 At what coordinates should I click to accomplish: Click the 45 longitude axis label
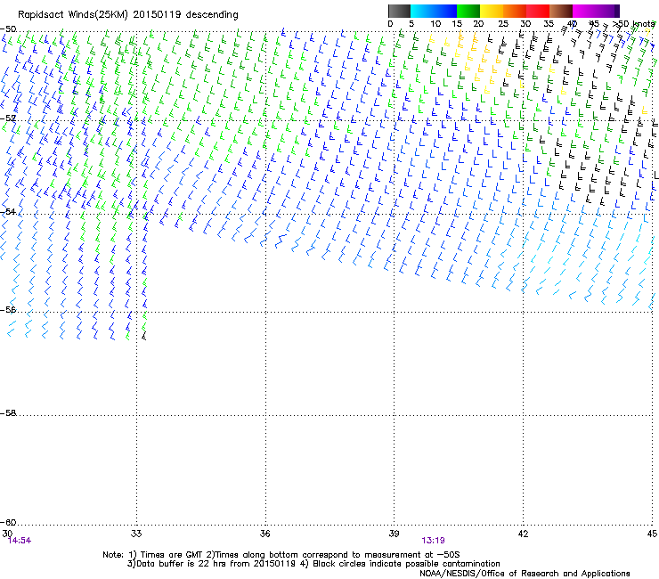(x=652, y=534)
